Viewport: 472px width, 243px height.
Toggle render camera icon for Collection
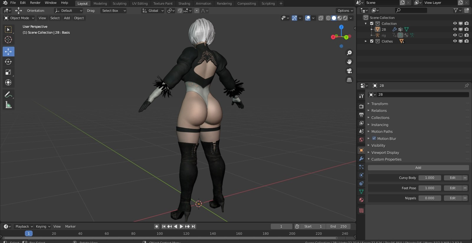466,23
